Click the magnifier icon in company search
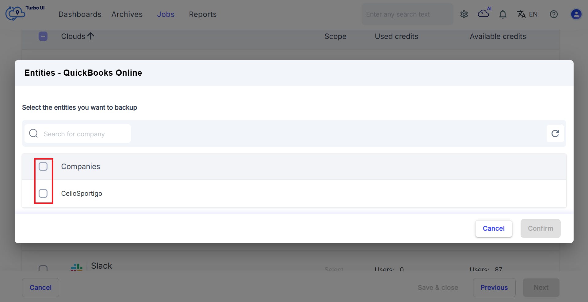 (x=33, y=134)
